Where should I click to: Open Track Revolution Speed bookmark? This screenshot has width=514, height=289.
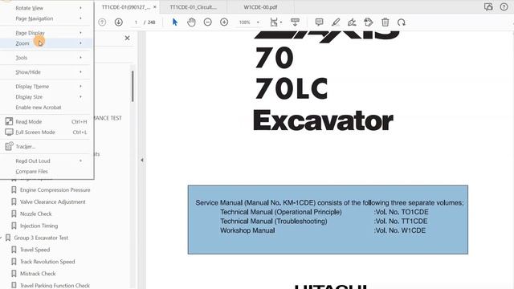tap(47, 262)
